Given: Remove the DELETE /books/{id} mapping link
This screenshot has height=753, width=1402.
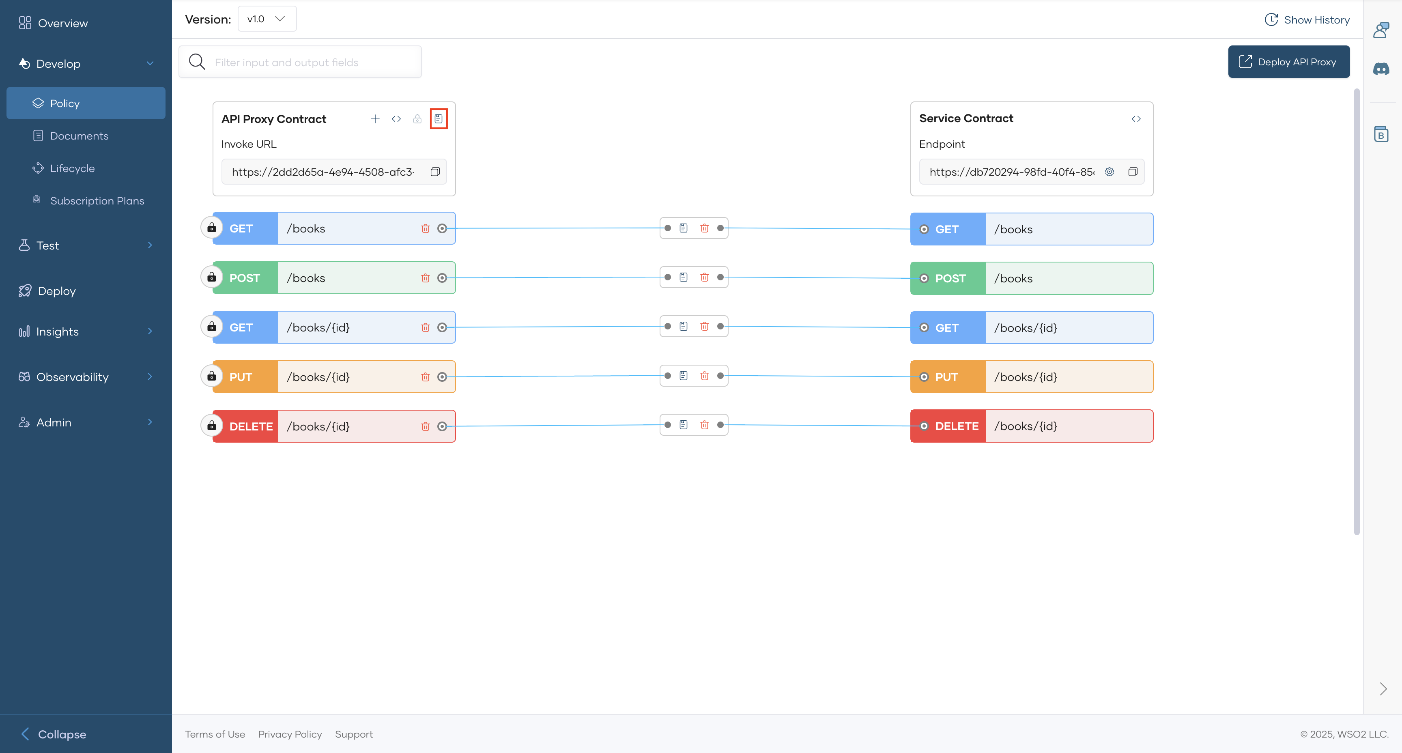Looking at the screenshot, I should pyautogui.click(x=704, y=425).
